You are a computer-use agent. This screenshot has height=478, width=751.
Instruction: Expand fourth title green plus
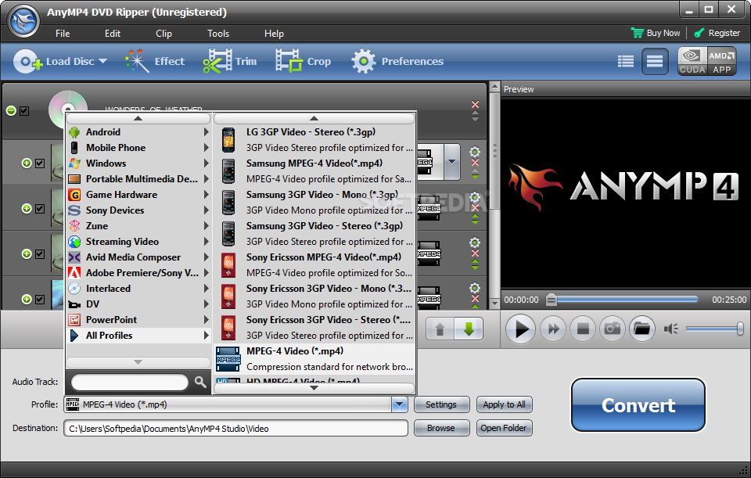(x=27, y=300)
